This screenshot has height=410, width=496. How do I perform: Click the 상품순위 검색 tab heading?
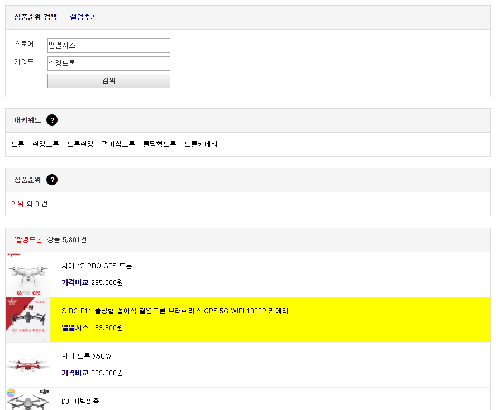(36, 17)
